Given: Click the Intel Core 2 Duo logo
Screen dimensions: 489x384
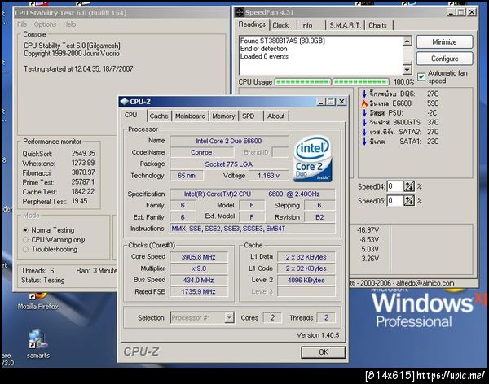Looking at the screenshot, I should [313, 158].
